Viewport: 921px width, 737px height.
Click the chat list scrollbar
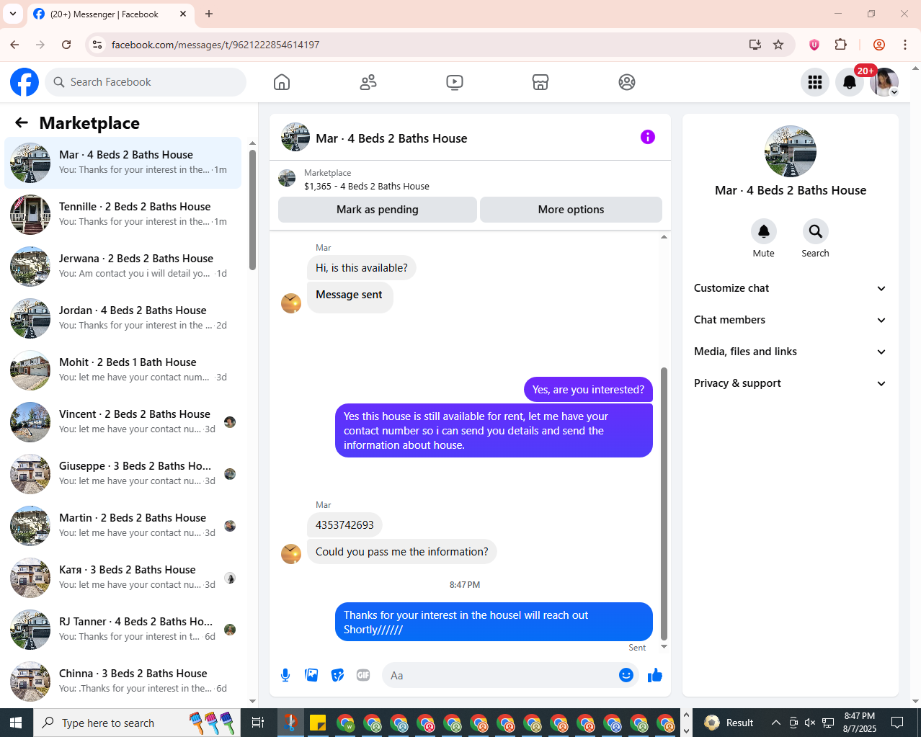(x=252, y=210)
